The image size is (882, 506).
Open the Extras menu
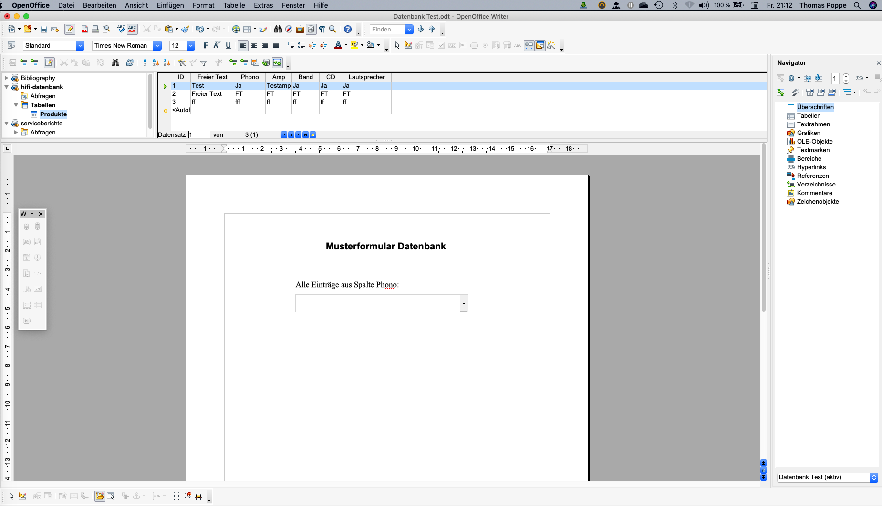pos(263,5)
